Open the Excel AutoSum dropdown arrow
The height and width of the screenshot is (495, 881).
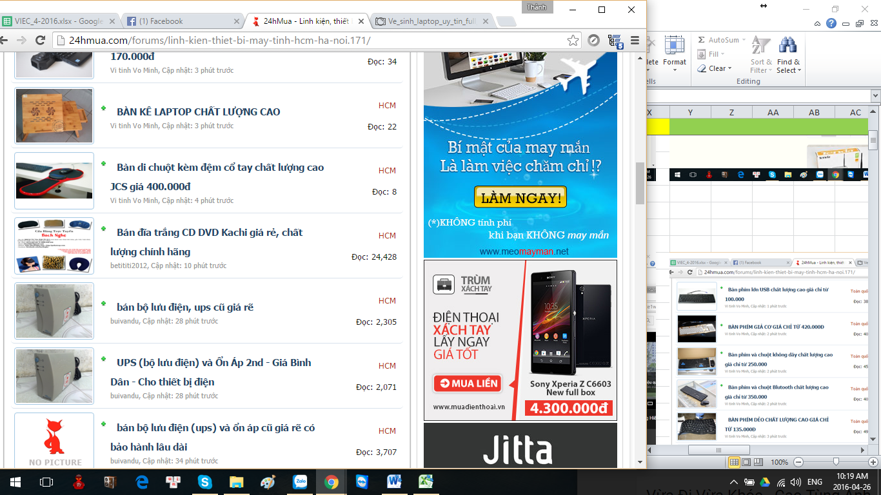744,40
